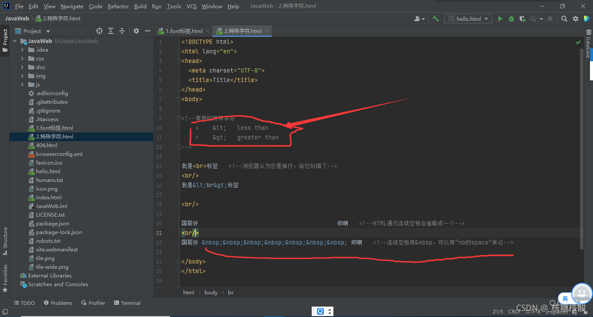Open the Refactor menu
593x317 pixels.
pos(118,6)
